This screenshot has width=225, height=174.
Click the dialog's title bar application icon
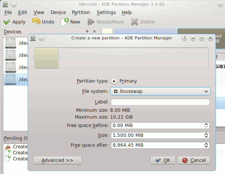point(33,38)
